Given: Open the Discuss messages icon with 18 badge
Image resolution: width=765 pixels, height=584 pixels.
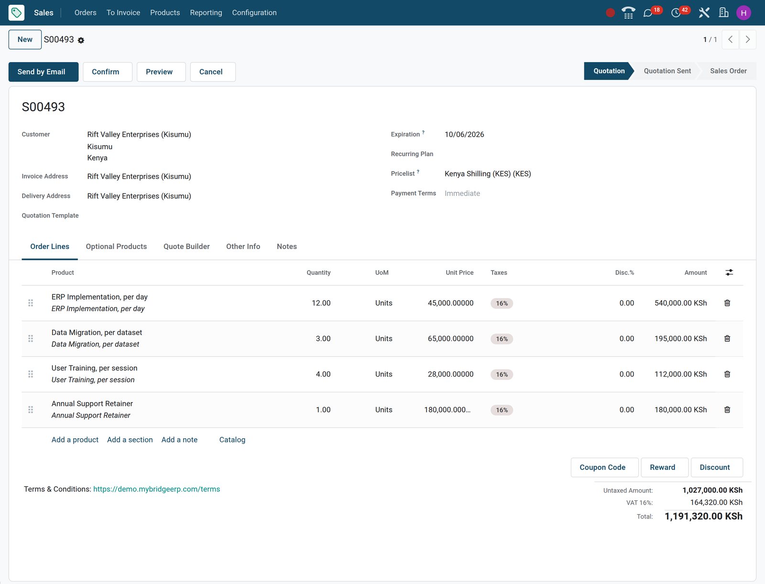Looking at the screenshot, I should click(648, 13).
